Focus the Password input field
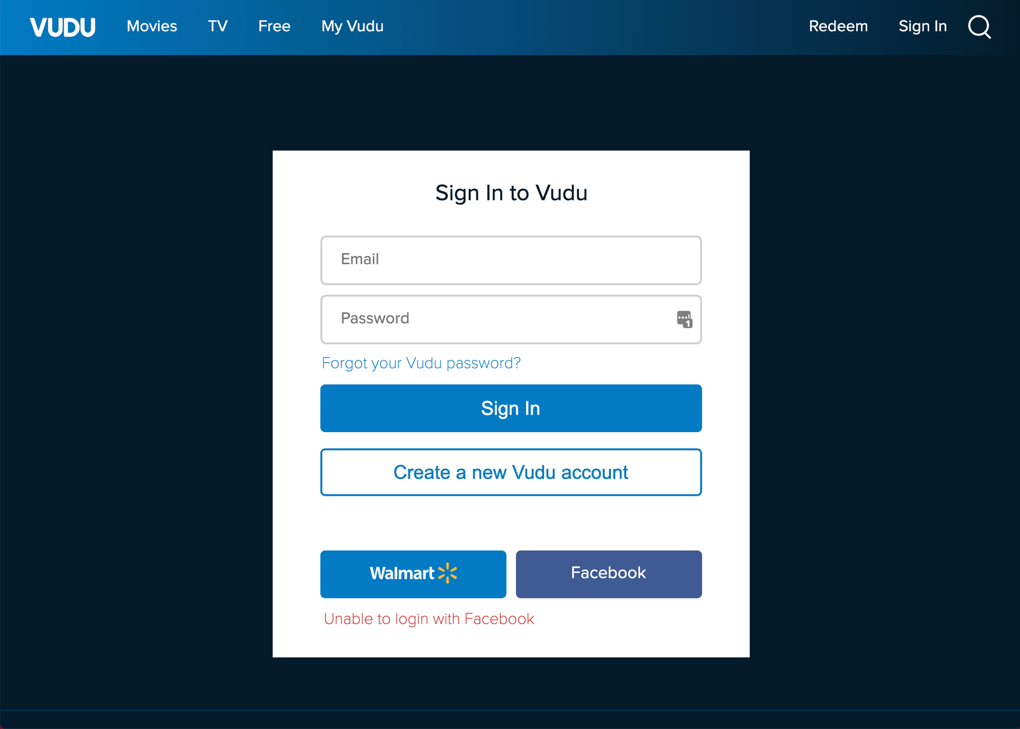This screenshot has width=1020, height=729. click(511, 319)
